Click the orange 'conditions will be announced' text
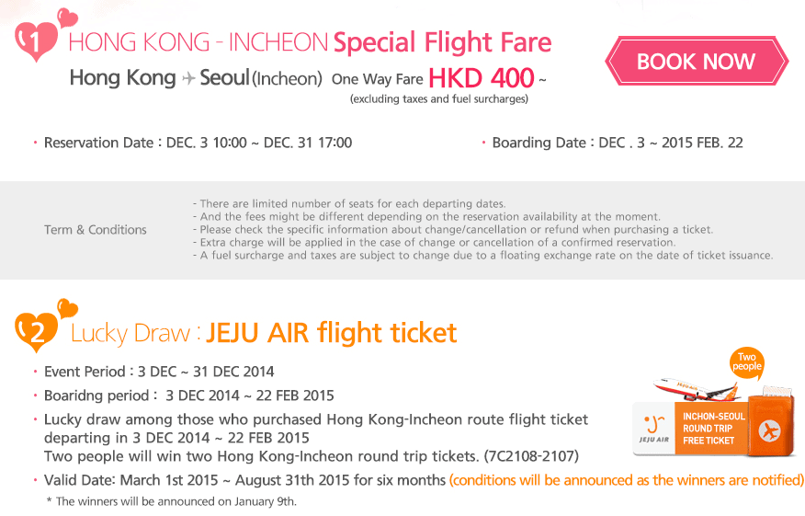 tap(627, 480)
